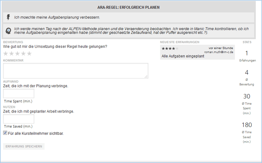The width and height of the screenshot is (262, 163).
Task: Click the average Bewertung stat value
Action: pos(247,72)
